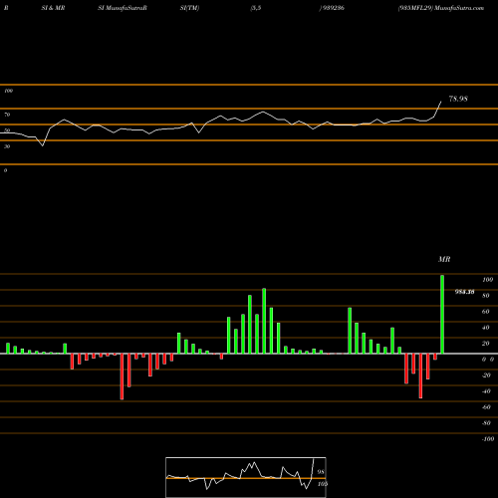Select the MunafaSutra.com text in header
The height and width of the screenshot is (498, 498).
coord(459,8)
